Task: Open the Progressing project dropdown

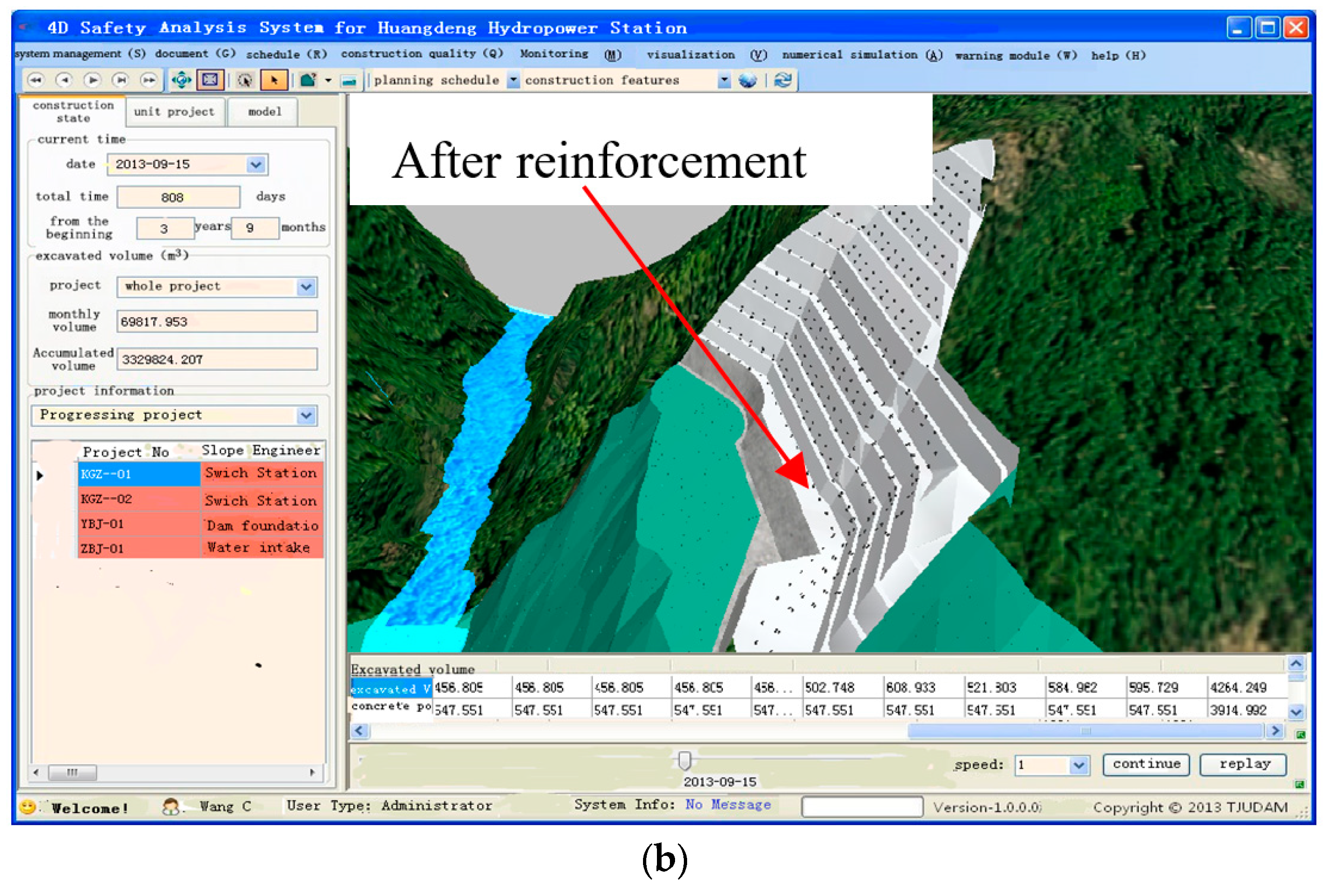Action: [x=306, y=415]
